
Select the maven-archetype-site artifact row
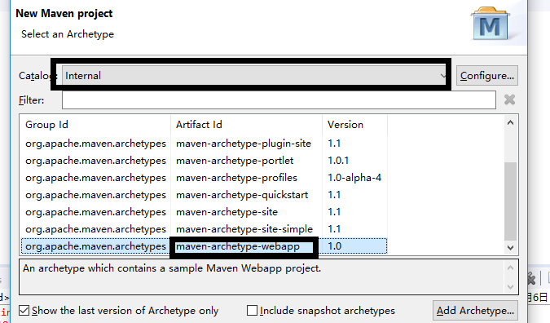[x=205, y=212]
